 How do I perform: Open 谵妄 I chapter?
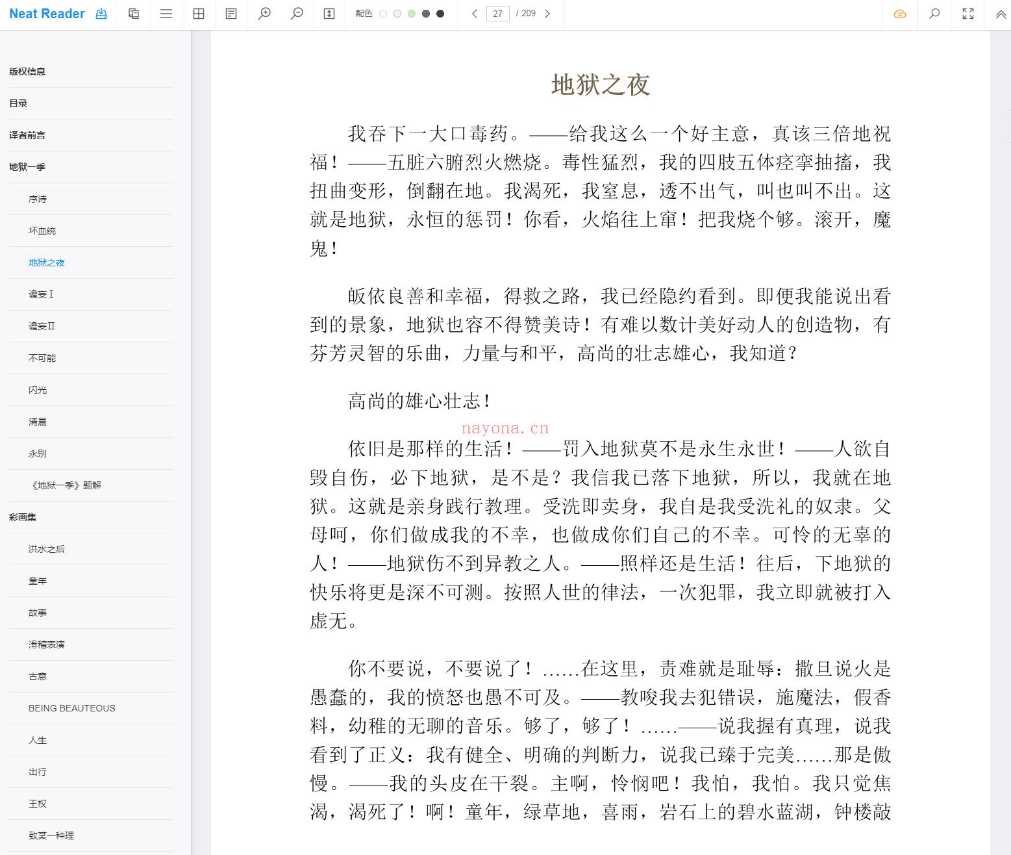pyautogui.click(x=41, y=294)
